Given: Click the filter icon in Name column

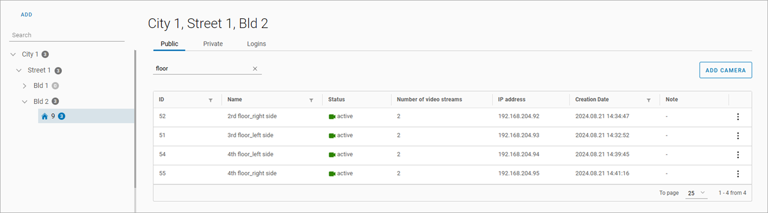Looking at the screenshot, I should point(311,100).
